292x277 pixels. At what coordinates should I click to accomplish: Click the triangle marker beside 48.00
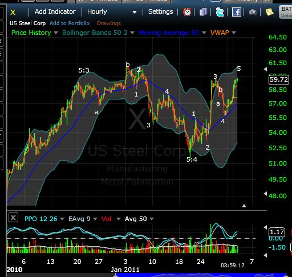(x=265, y=194)
